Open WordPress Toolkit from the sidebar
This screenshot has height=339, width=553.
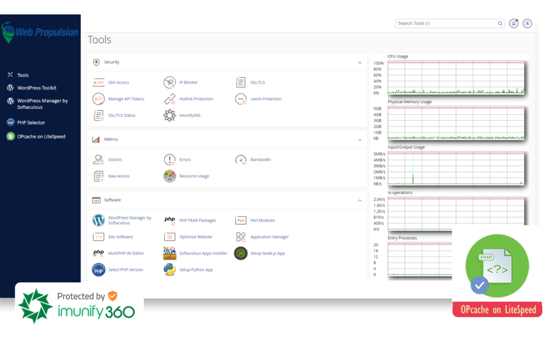[x=37, y=88]
